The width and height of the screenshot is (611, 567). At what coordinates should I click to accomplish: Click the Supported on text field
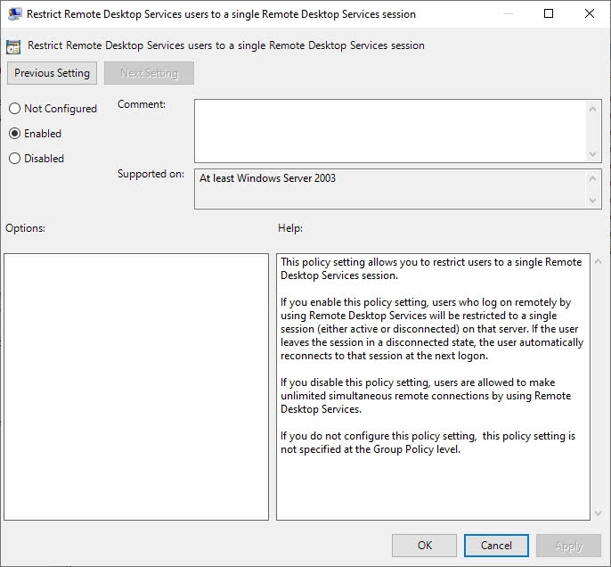[x=390, y=189]
